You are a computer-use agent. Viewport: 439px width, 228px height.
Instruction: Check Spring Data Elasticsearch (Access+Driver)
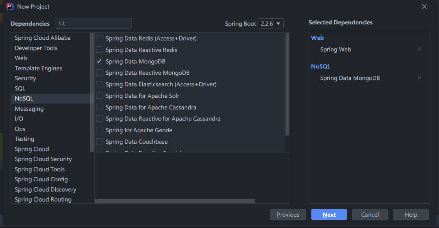pyautogui.click(x=99, y=84)
